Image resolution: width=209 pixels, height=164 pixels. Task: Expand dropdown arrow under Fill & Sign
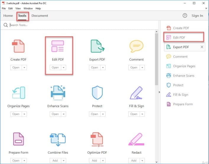click(142, 114)
